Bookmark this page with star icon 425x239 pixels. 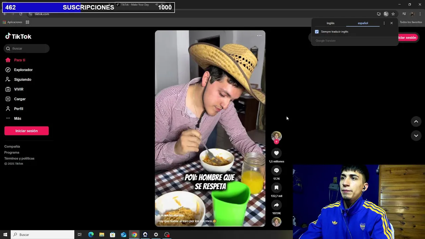393,14
